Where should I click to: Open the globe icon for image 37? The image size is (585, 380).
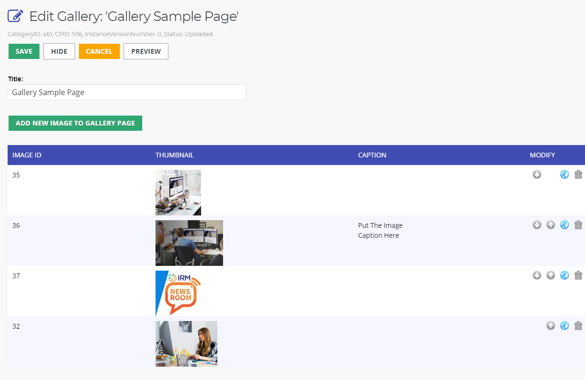[565, 275]
